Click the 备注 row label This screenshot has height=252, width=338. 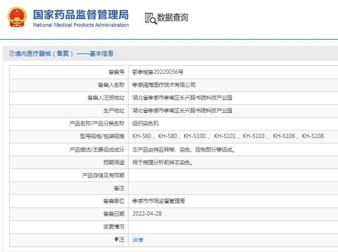pos(119,188)
